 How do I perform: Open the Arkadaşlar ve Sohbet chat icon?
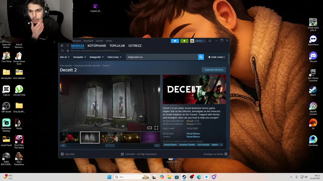226,154
